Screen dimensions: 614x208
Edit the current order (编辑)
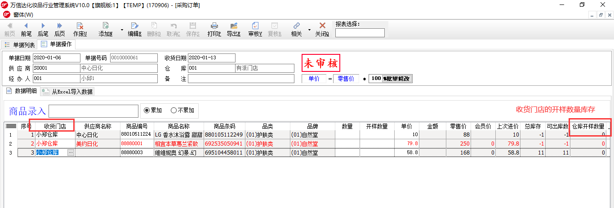pyautogui.click(x=134, y=30)
